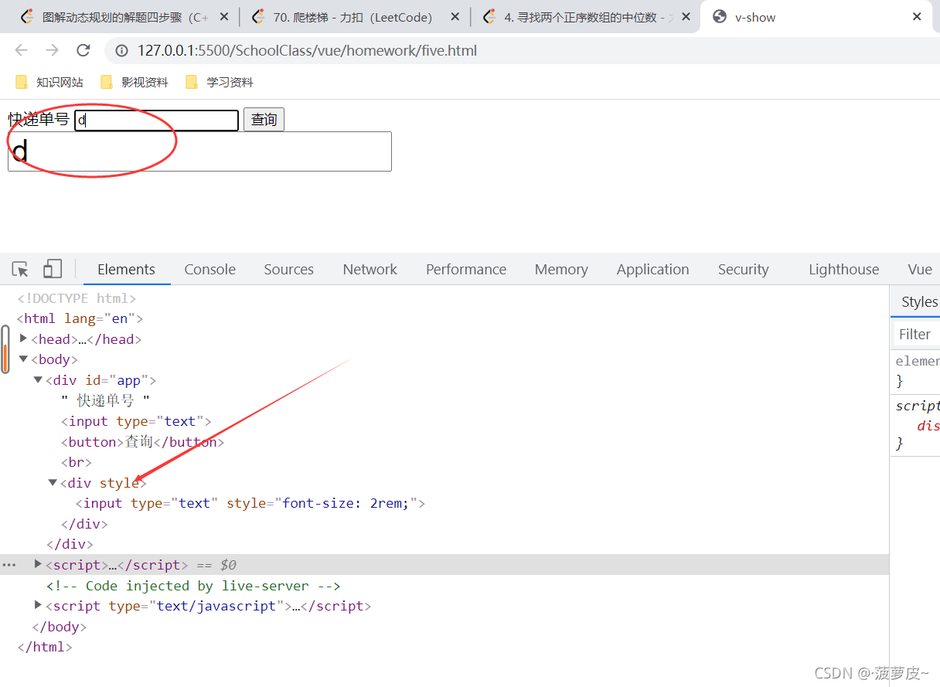This screenshot has height=687, width=940.
Task: Open the Memory panel tab
Action: pos(561,269)
